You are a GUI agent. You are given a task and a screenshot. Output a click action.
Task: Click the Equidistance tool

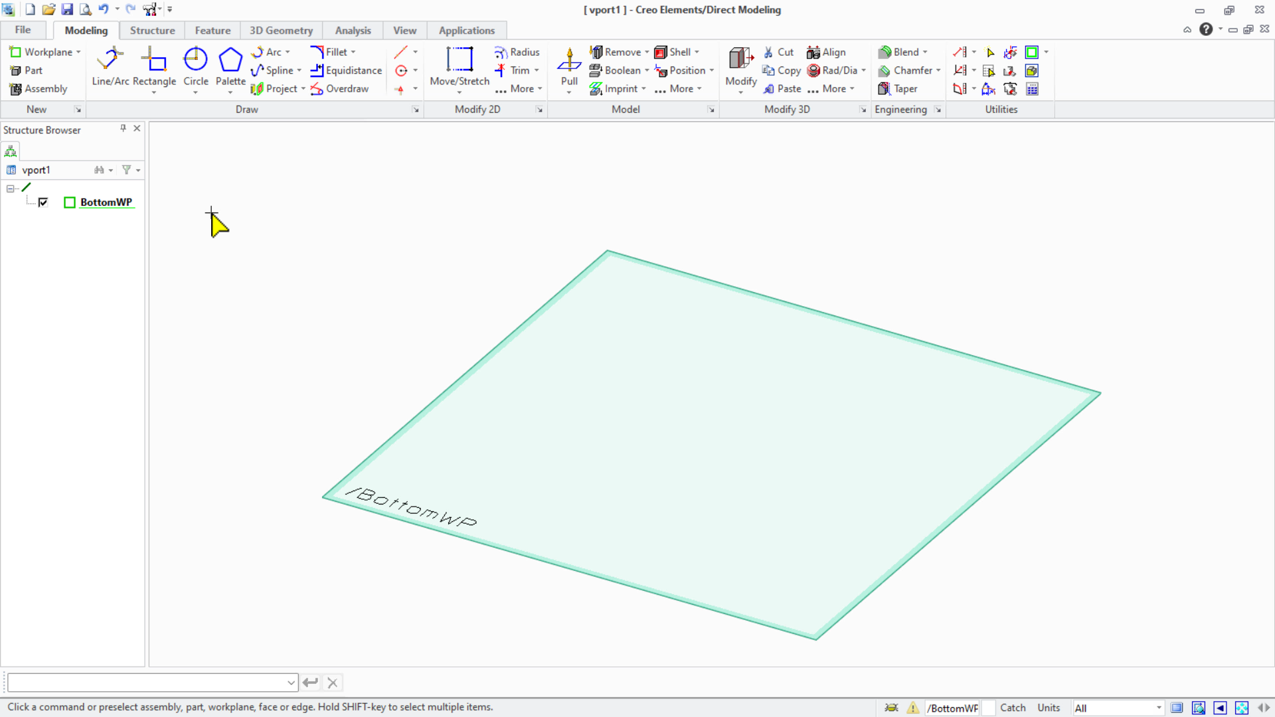click(346, 70)
